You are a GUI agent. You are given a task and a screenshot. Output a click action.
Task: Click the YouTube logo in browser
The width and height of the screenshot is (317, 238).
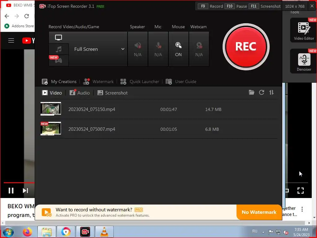point(28,41)
